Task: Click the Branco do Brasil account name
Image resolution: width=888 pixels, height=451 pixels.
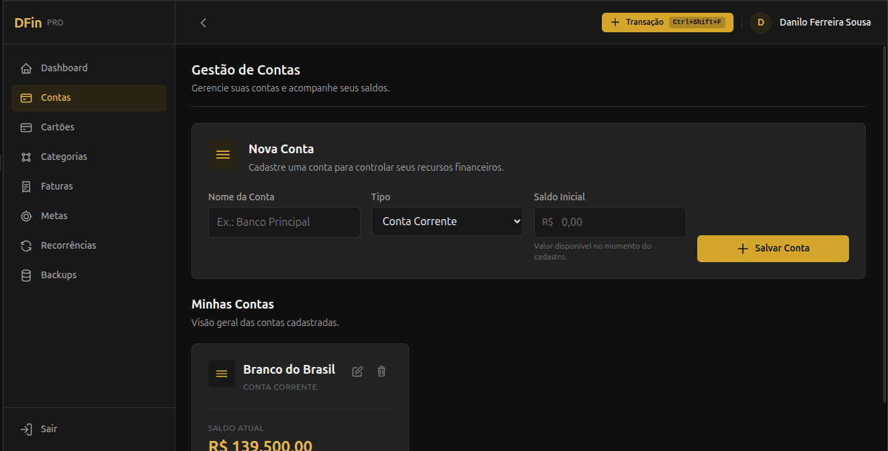Action: [x=289, y=370]
